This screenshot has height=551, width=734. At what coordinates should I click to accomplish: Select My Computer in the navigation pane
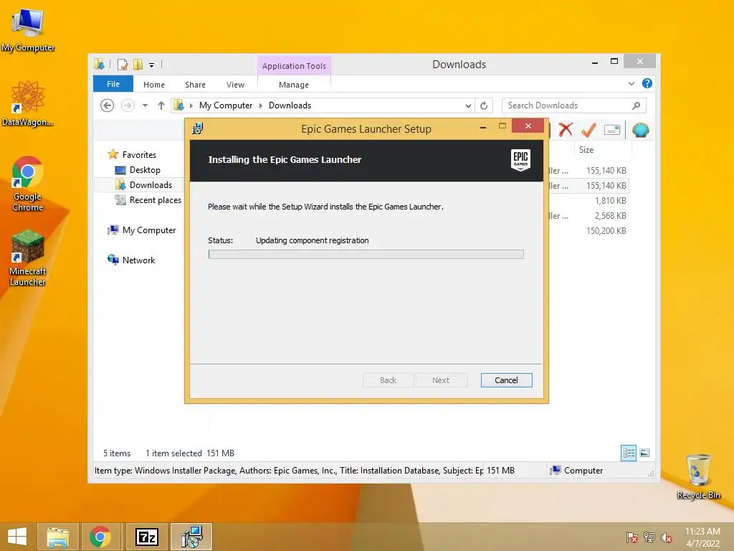149,230
